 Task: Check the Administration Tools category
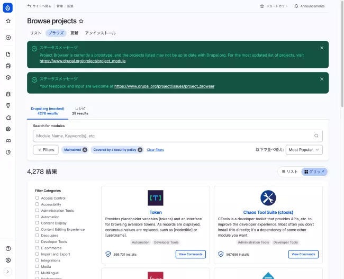(37, 210)
